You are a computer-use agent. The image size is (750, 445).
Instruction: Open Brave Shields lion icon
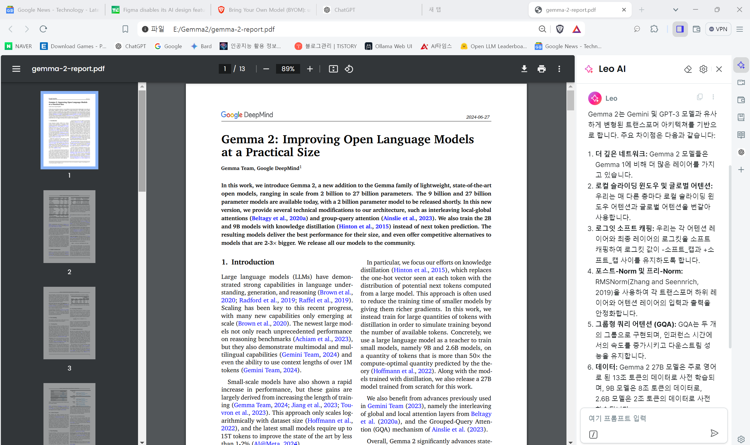pyautogui.click(x=559, y=29)
